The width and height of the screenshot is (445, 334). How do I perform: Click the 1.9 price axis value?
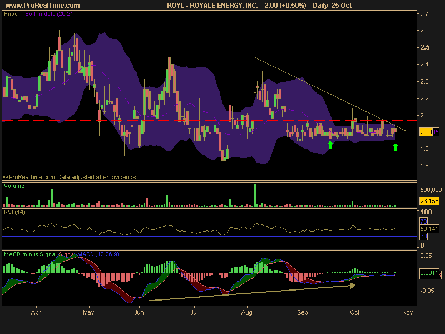coord(424,149)
